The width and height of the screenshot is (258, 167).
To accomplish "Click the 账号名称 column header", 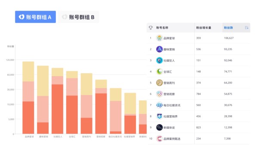I will [162, 28].
